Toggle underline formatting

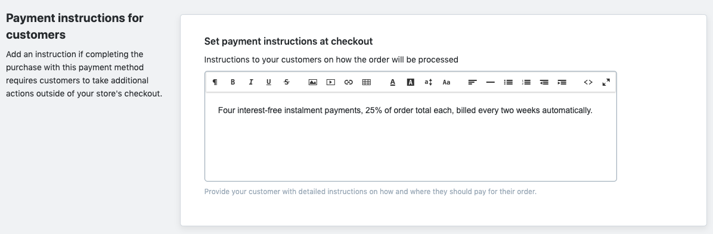pyautogui.click(x=269, y=82)
